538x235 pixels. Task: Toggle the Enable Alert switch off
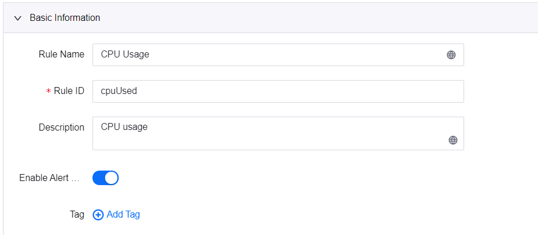(x=105, y=178)
